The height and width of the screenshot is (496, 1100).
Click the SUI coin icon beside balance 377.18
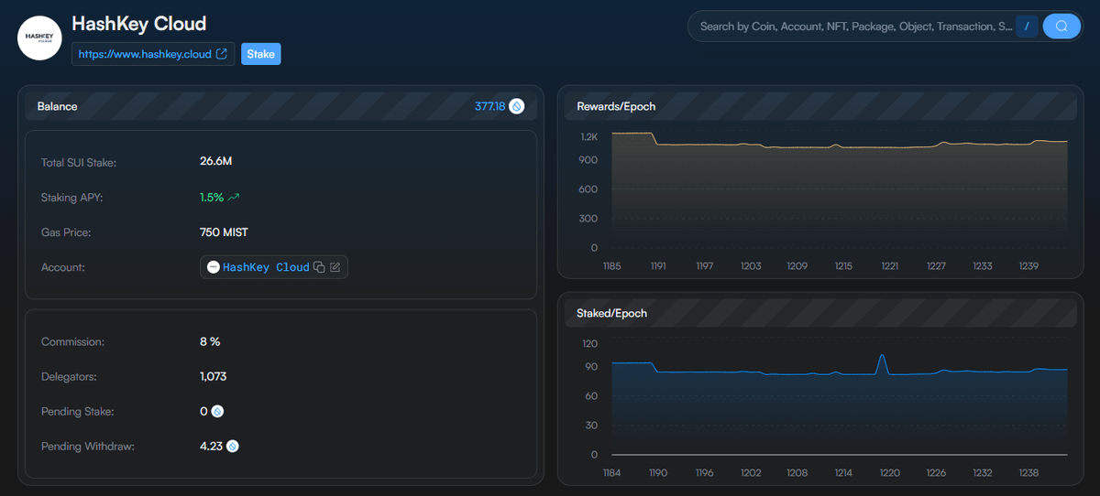517,106
